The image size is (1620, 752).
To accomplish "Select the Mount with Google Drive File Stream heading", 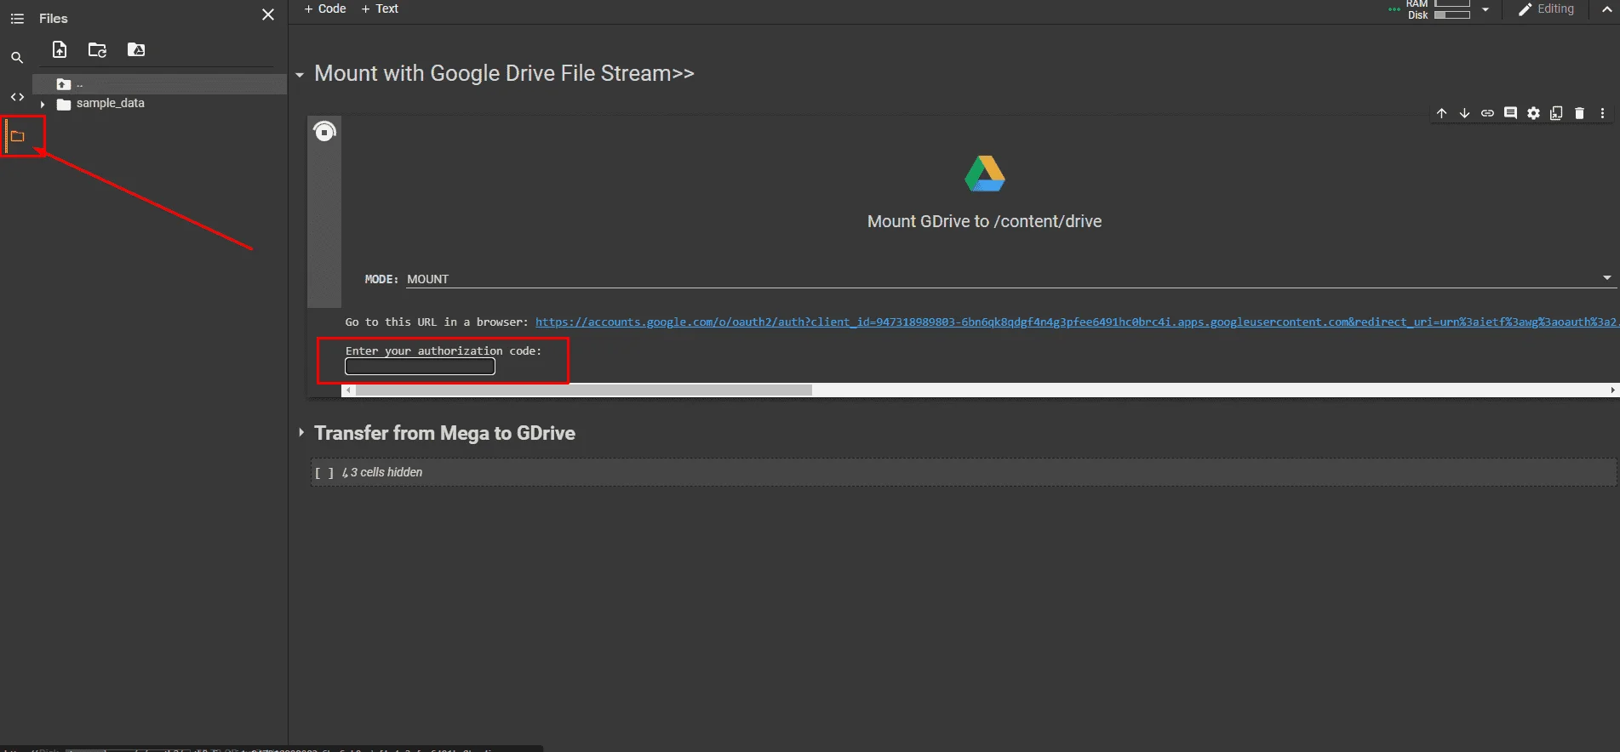I will 504,74.
